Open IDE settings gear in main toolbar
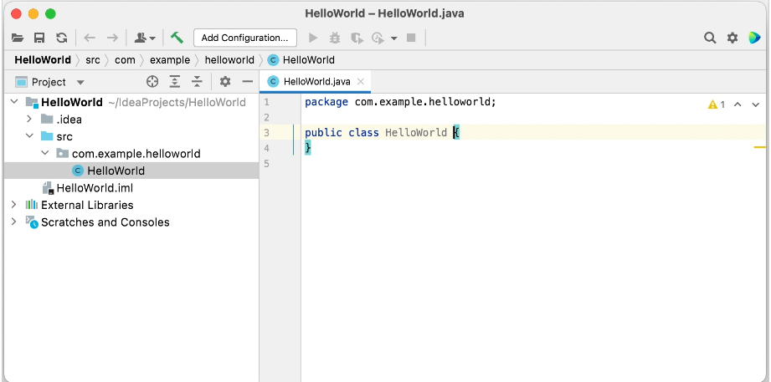 coord(732,38)
